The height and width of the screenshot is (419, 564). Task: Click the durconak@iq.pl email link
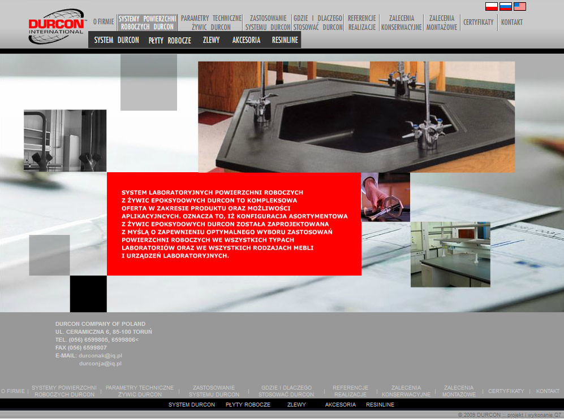pos(100,355)
